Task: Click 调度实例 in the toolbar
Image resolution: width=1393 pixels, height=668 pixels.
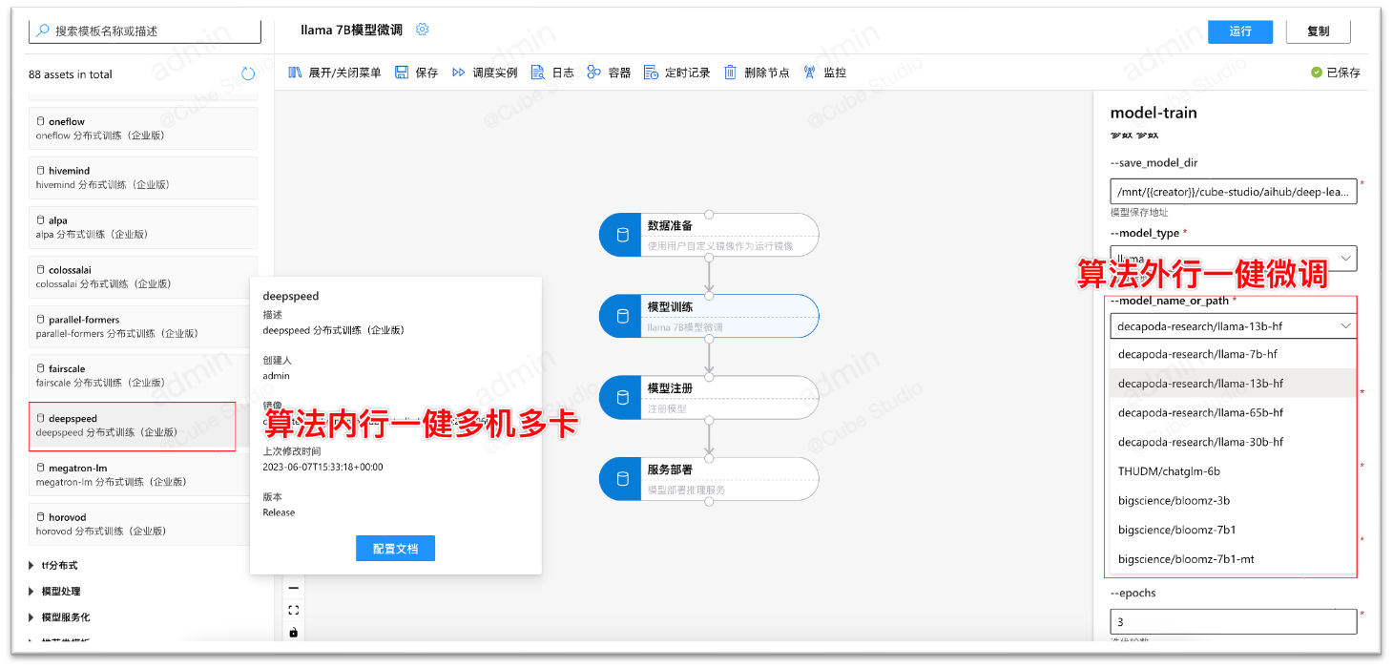Action: 459,73
